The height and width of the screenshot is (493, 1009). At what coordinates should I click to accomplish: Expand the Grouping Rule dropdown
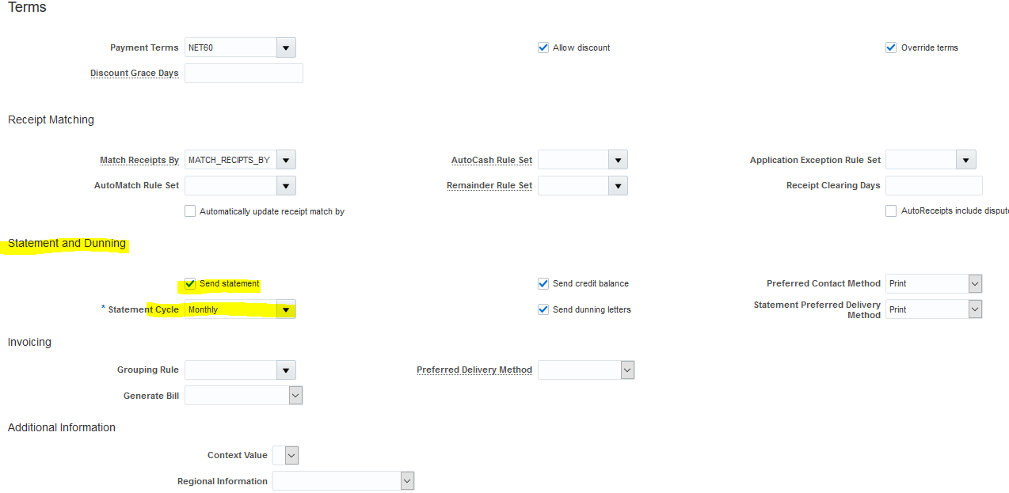(285, 370)
